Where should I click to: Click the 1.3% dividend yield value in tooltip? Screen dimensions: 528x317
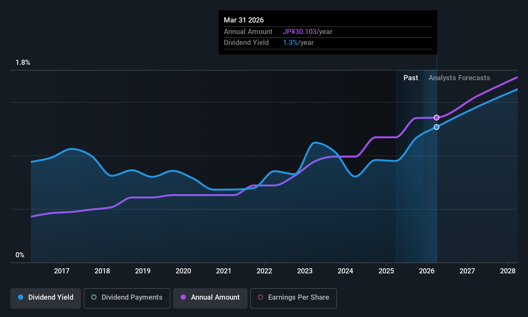pyautogui.click(x=290, y=43)
